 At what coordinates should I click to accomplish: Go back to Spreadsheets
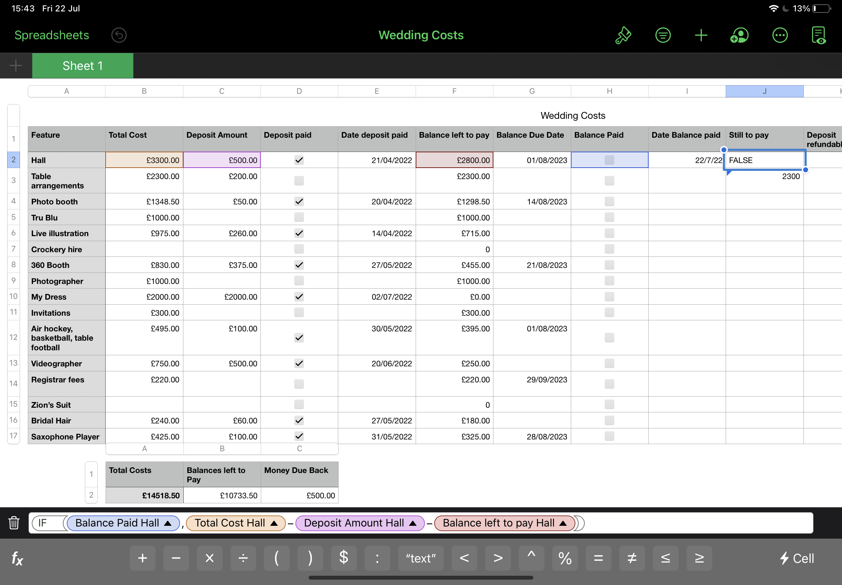pos(52,35)
